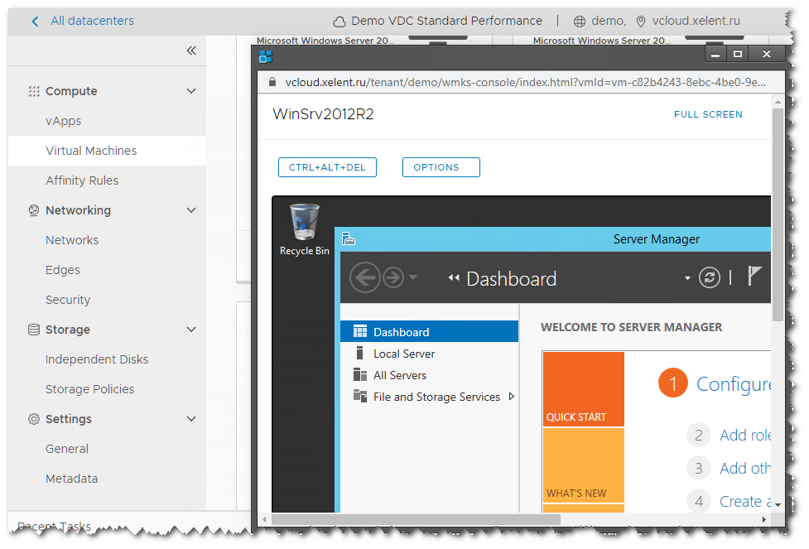
Task: Click the QUICK START tile
Action: click(584, 389)
